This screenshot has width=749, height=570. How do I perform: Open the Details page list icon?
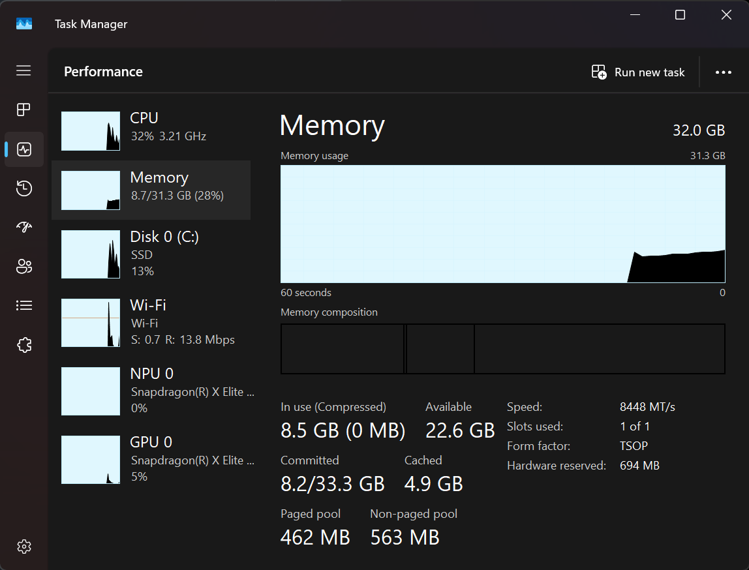click(24, 305)
